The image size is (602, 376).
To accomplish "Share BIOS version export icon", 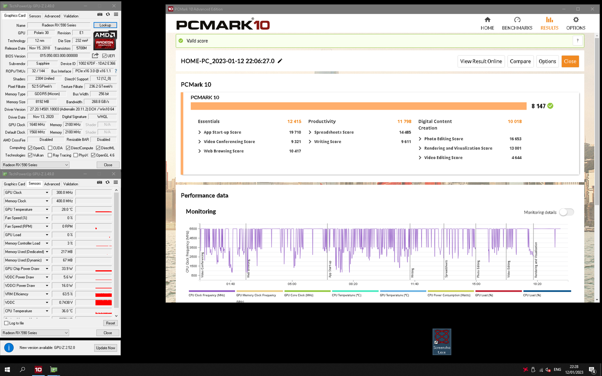I will point(95,56).
